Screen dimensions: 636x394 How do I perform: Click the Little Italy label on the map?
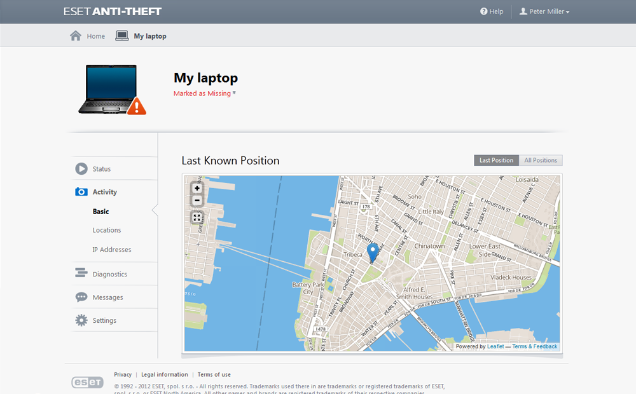tap(431, 212)
